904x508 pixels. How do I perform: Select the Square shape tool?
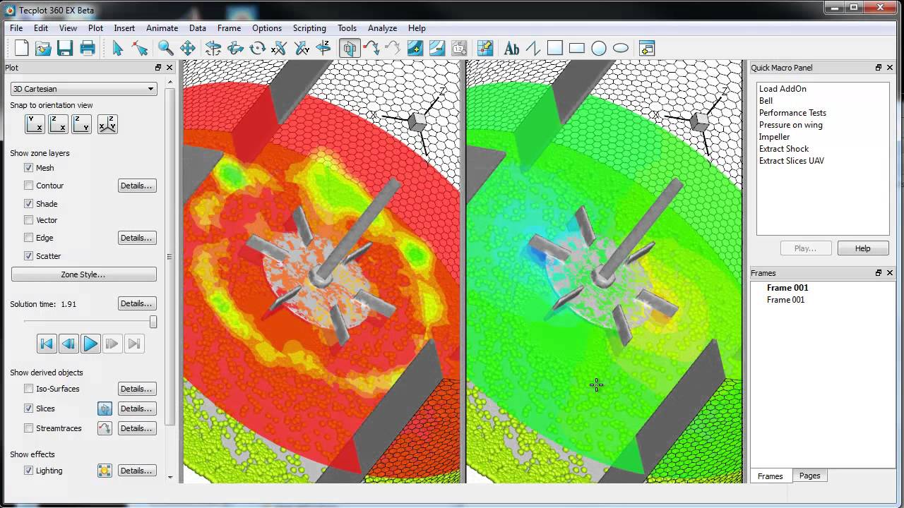pos(555,48)
